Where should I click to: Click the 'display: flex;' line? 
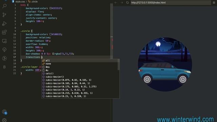(35, 12)
